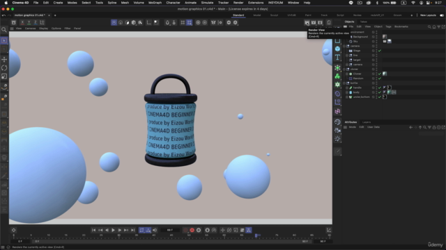Image resolution: width=446 pixels, height=250 pixels.
Task: Toggle Z axis lock
Action: [x=36, y=22]
